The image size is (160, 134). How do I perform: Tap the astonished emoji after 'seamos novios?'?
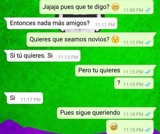(115, 39)
